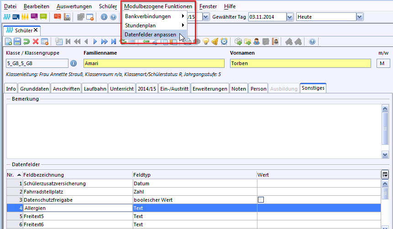This screenshot has height=229, width=393.
Task: Open the Gewählter Tag date dropdown
Action: [x=290, y=17]
